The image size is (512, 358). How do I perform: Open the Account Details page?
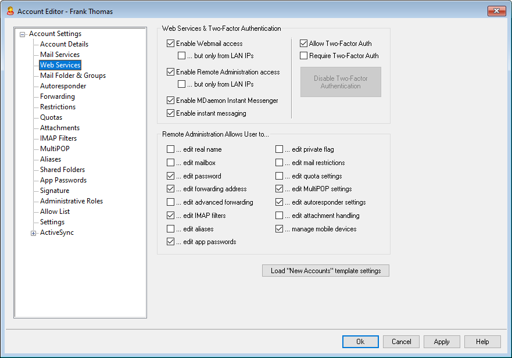click(x=64, y=44)
